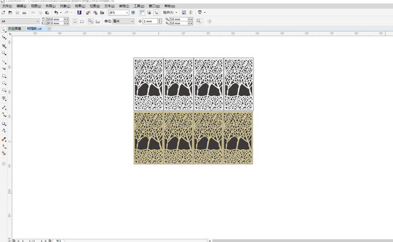Click the Copy icon in toolbar

(40, 13)
